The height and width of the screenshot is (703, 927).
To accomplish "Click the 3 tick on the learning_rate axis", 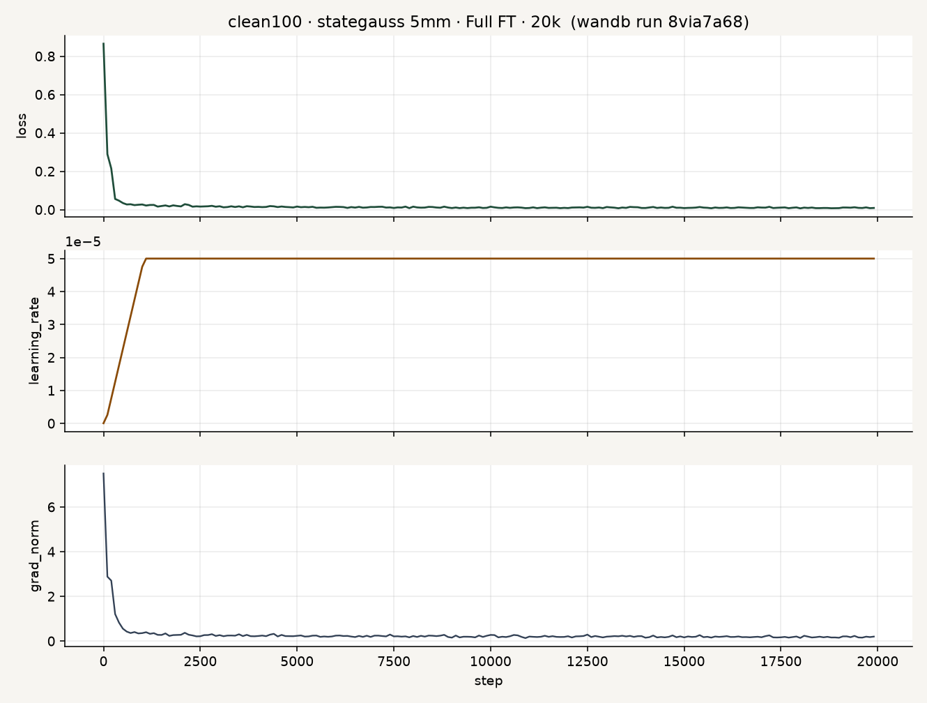I will point(52,324).
